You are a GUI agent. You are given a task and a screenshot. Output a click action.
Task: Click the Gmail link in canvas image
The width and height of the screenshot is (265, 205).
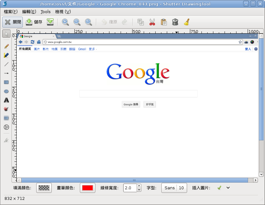point(82,49)
